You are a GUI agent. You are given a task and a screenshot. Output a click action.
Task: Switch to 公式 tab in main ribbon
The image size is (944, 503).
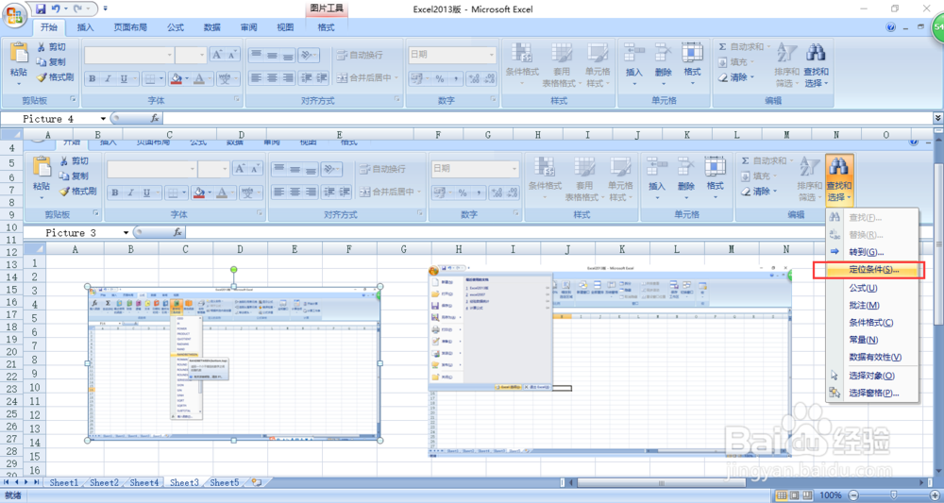(176, 27)
